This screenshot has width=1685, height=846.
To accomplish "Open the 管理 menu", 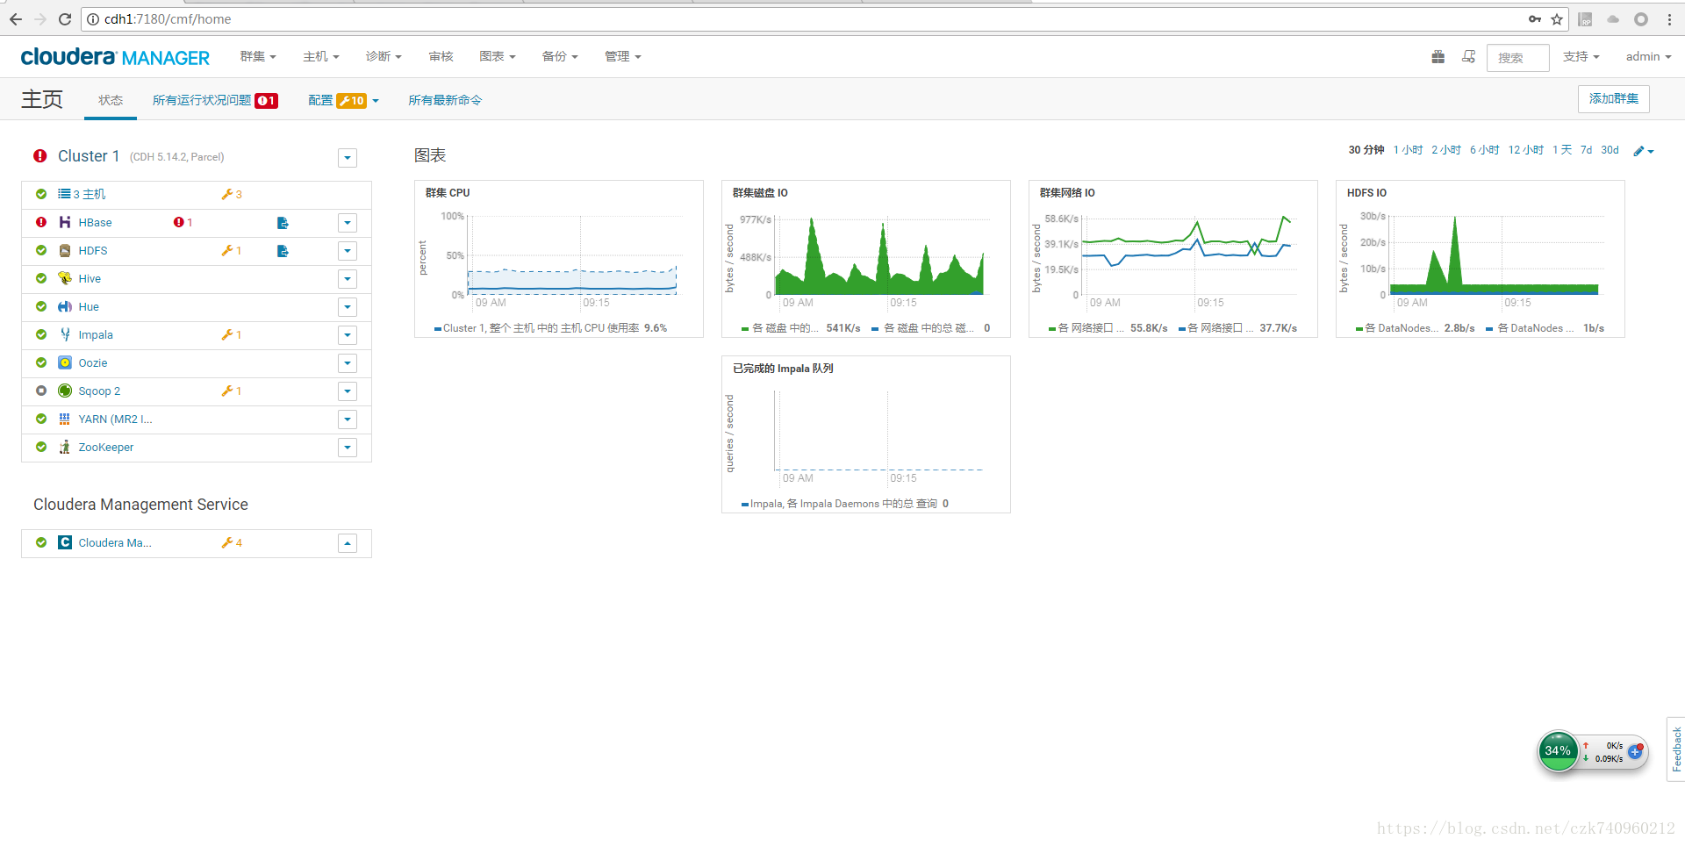I will (x=623, y=56).
